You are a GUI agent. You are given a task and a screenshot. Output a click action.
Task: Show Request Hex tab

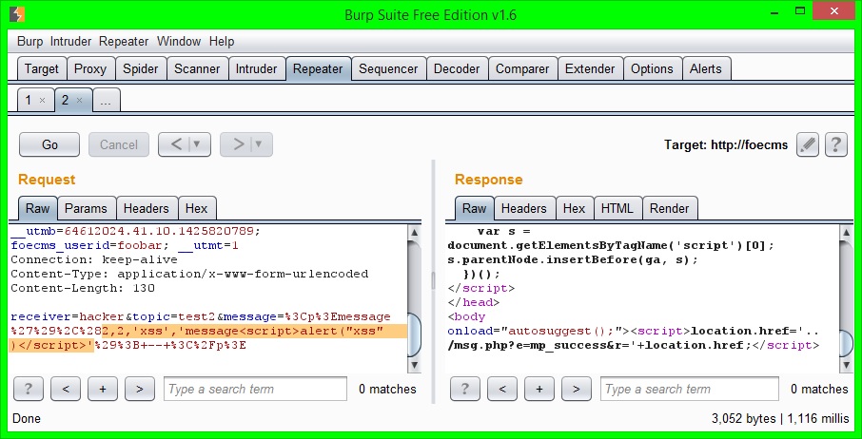click(x=196, y=208)
